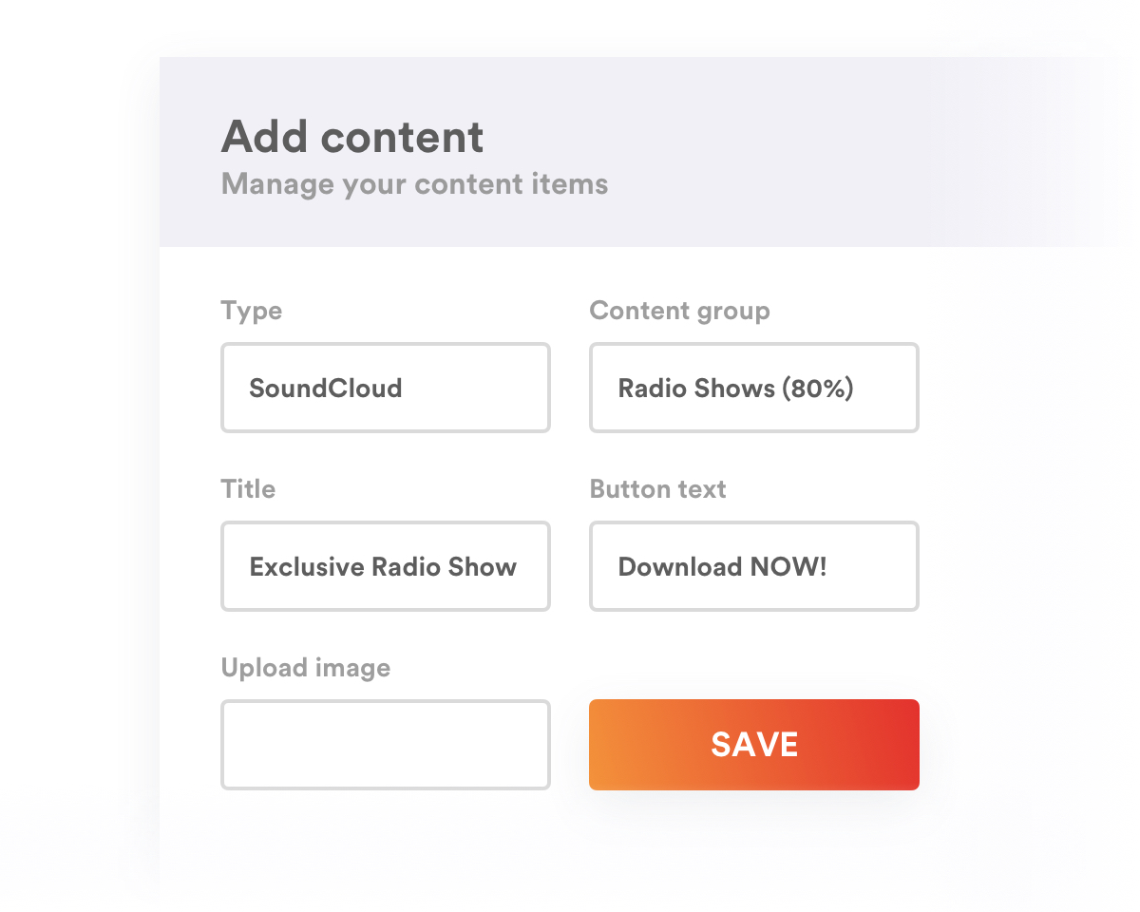Click the "Upload image" field label

tap(305, 668)
